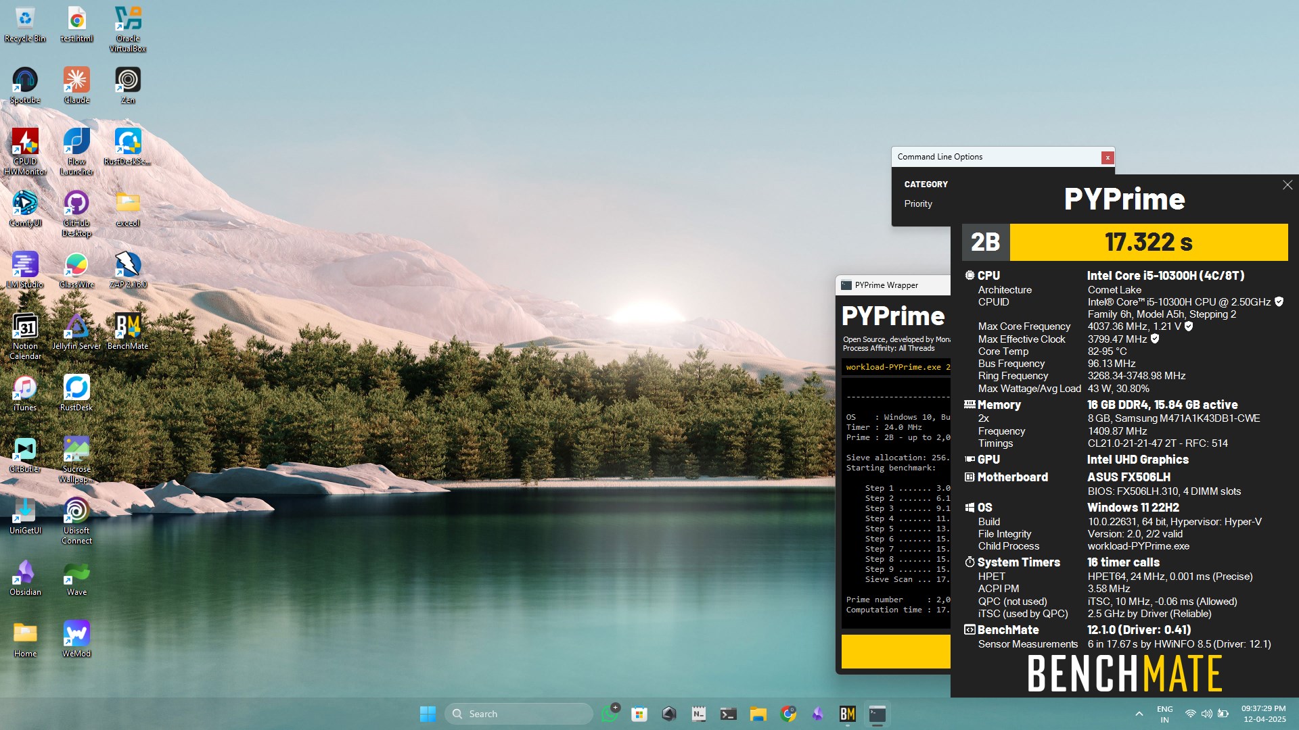Screen dimensions: 1299x730
Task: Select Priority category in Command Line Options
Action: click(x=918, y=203)
